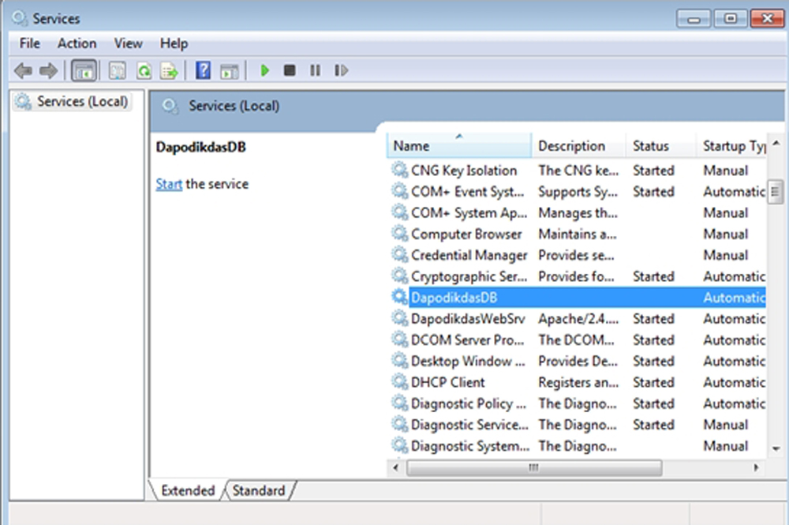Sort services by clicking the Status column header
This screenshot has height=525, width=789.
(651, 146)
